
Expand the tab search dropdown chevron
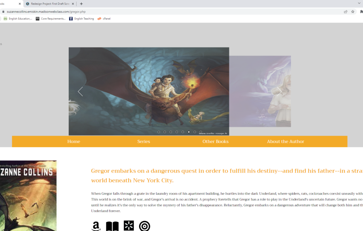click(359, 3)
